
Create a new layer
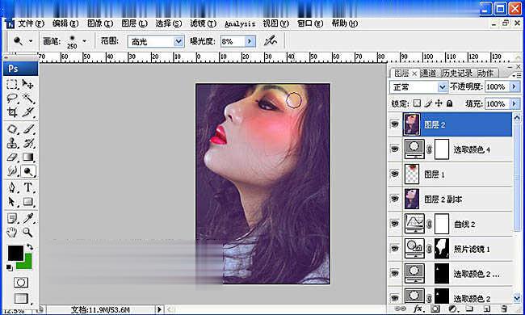pyautogui.click(x=487, y=309)
